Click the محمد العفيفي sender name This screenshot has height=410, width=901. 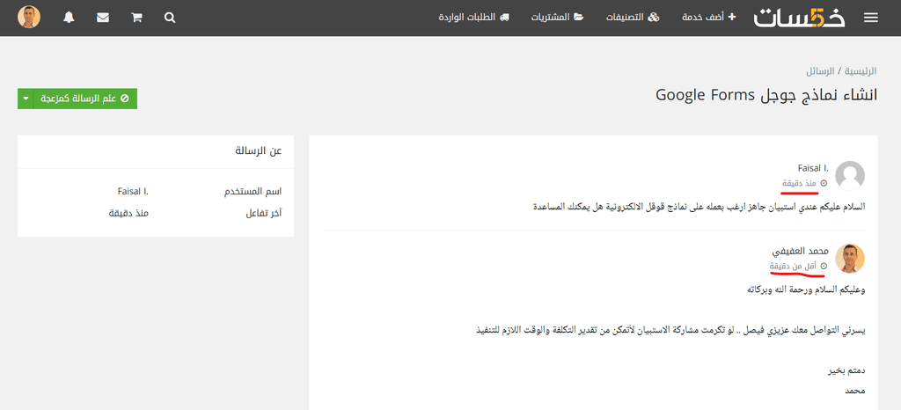pyautogui.click(x=801, y=252)
